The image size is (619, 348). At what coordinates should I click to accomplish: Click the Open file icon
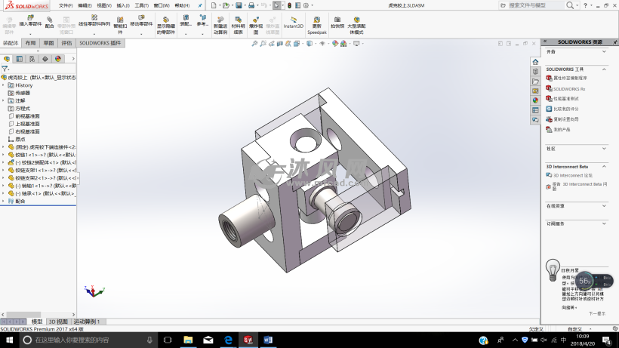click(226, 5)
